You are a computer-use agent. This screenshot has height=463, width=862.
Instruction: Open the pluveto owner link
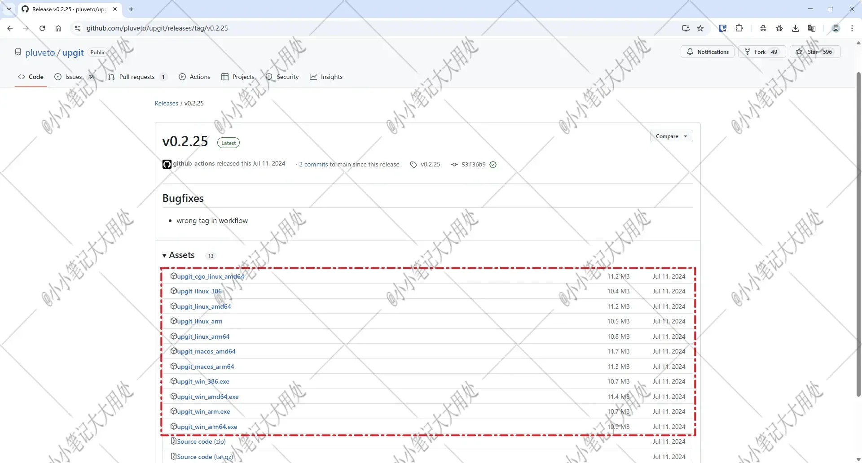click(x=40, y=52)
